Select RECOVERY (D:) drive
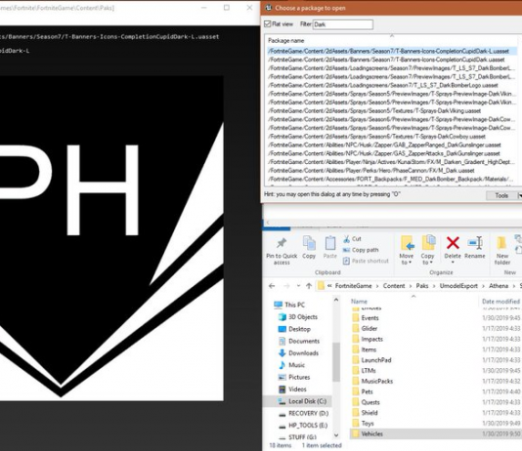 pos(303,413)
